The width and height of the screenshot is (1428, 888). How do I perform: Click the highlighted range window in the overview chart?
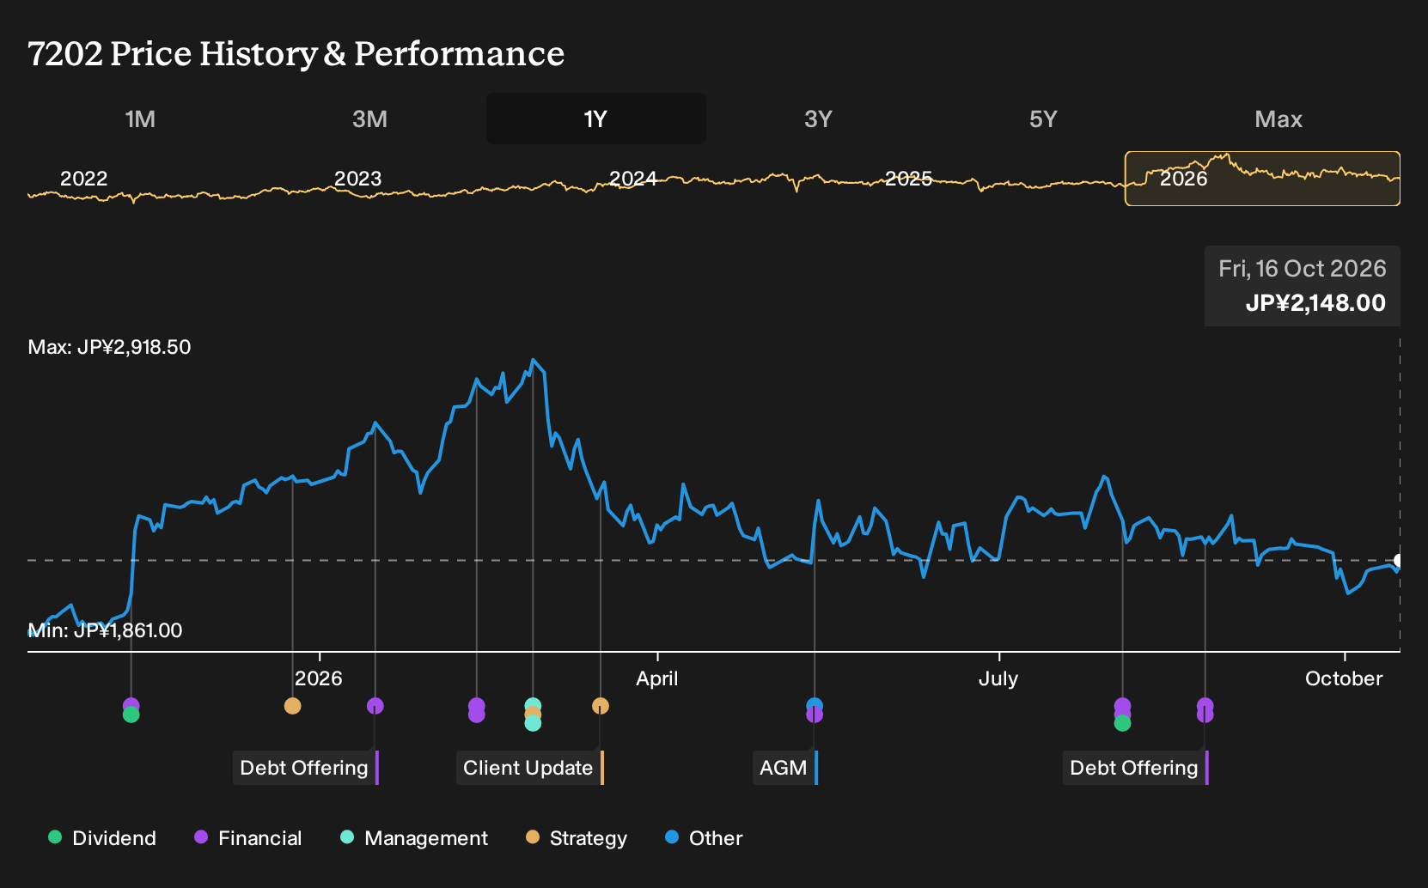[1262, 179]
